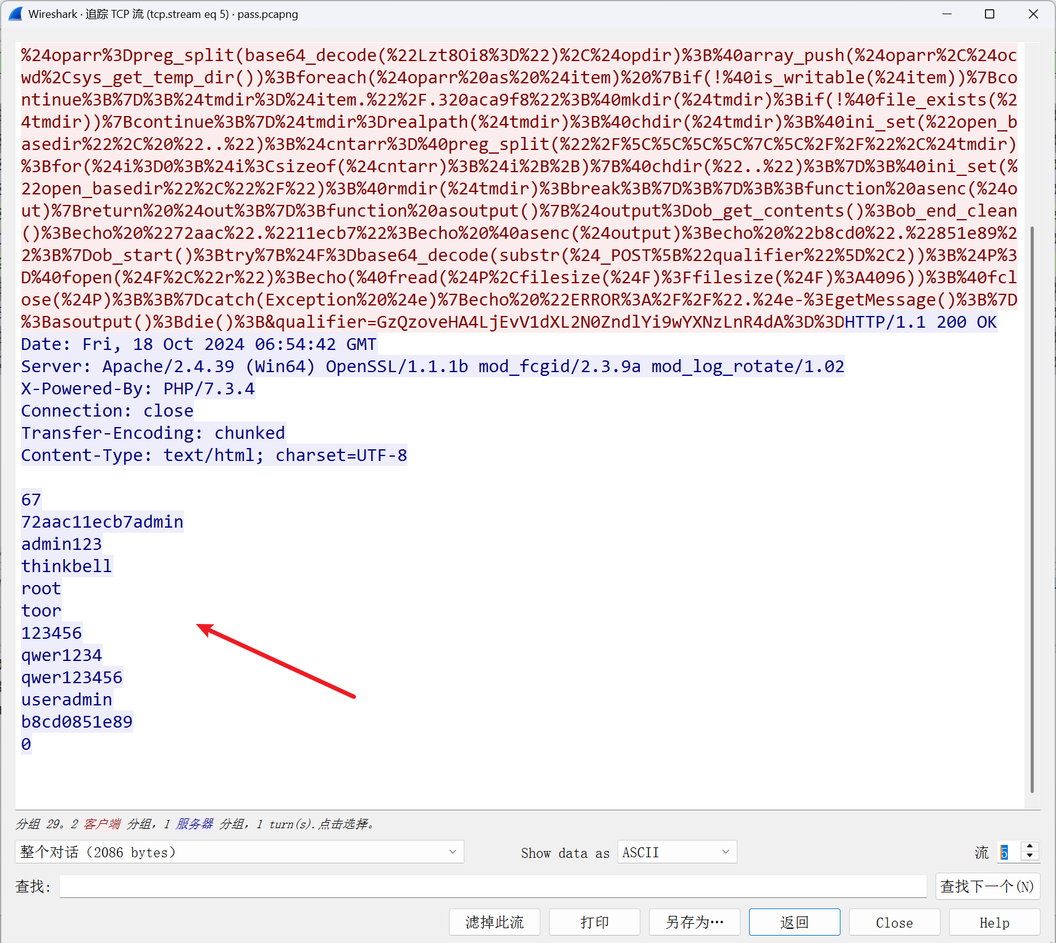Click the 'Content-Type: text/html; charset=UTF-8' line
This screenshot has width=1056, height=943.
tap(214, 455)
